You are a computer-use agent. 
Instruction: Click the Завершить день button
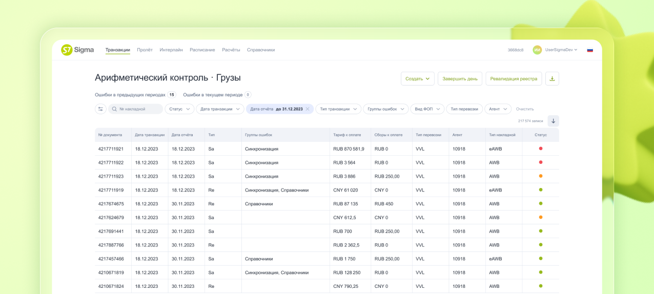(460, 79)
